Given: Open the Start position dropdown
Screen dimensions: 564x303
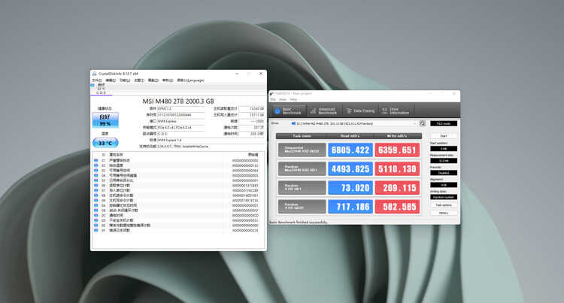Looking at the screenshot, I should (444, 148).
